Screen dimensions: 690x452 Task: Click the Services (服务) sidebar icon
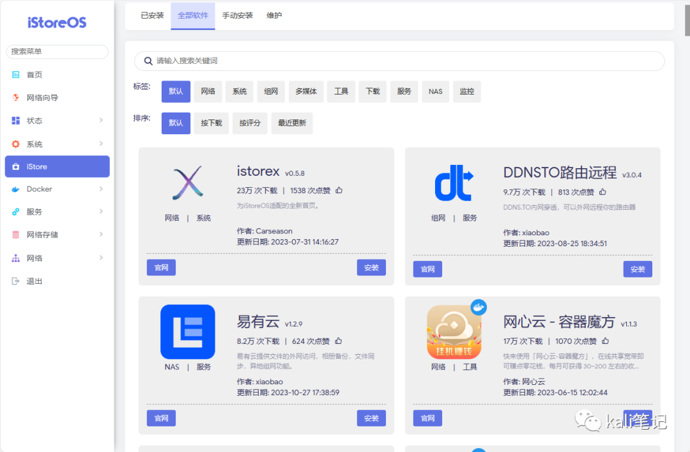click(x=16, y=212)
